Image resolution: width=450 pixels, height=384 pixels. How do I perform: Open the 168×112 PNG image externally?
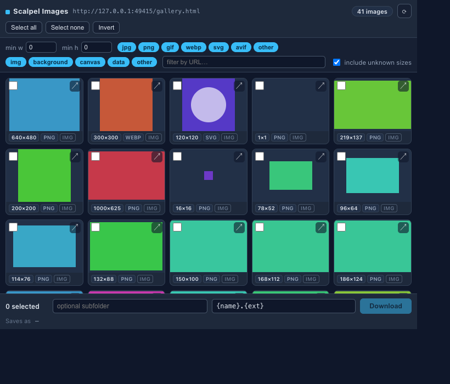(321, 228)
